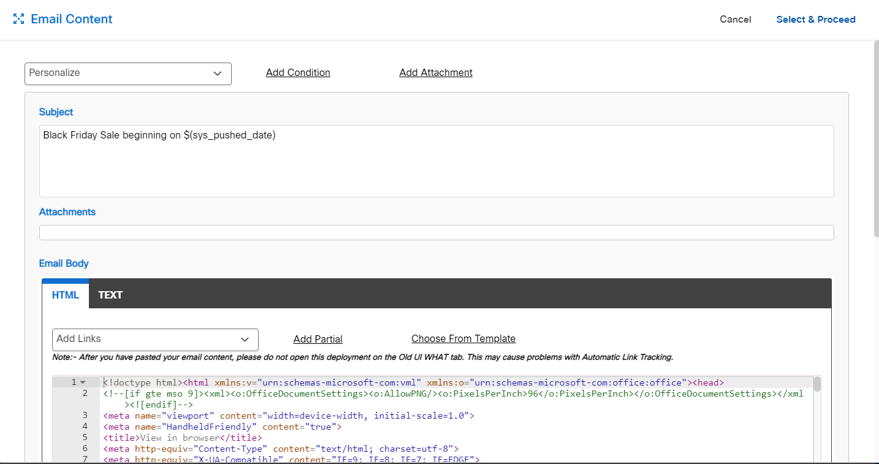Viewport: 879px width, 464px height.
Task: Click the code editor vertical scrollbar thumb
Action: (x=817, y=384)
